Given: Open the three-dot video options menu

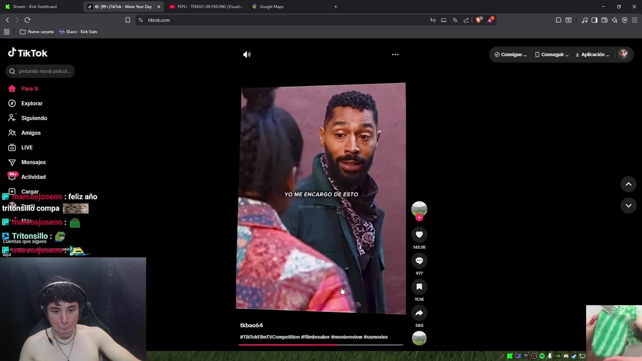Looking at the screenshot, I should tap(395, 54).
